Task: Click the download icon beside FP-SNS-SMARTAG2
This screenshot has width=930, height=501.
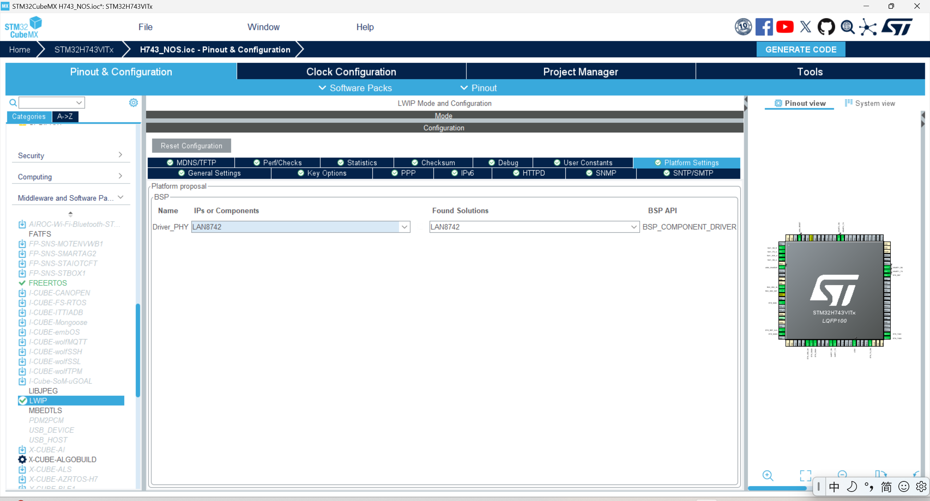Action: [22, 253]
